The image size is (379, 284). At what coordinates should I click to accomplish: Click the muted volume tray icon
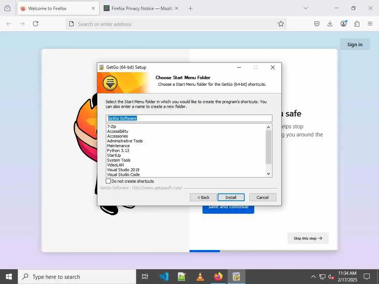tap(331, 277)
